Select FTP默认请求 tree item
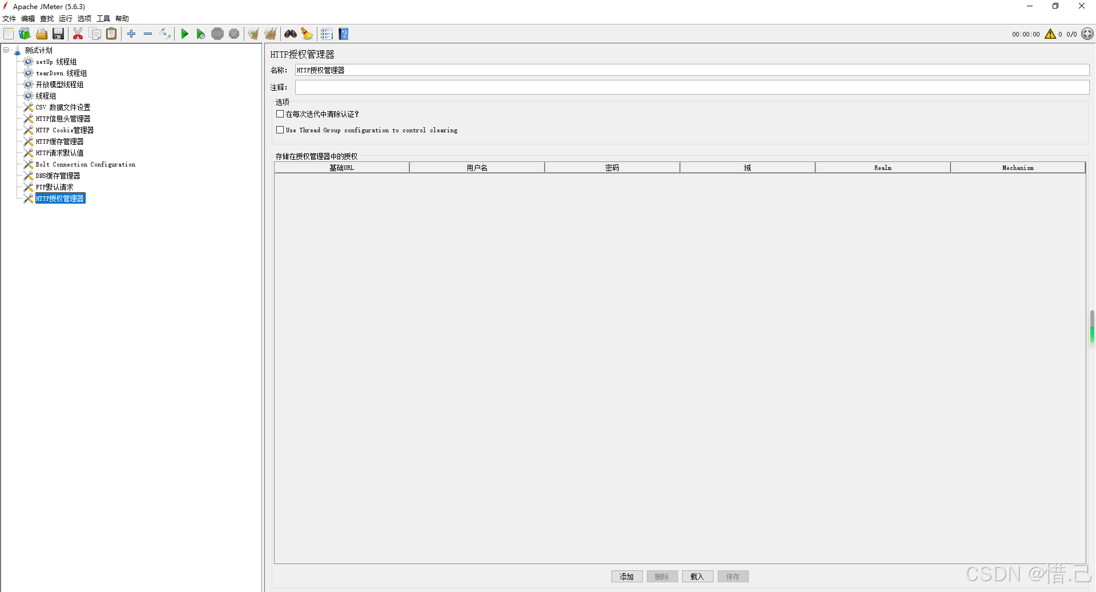 [x=54, y=187]
